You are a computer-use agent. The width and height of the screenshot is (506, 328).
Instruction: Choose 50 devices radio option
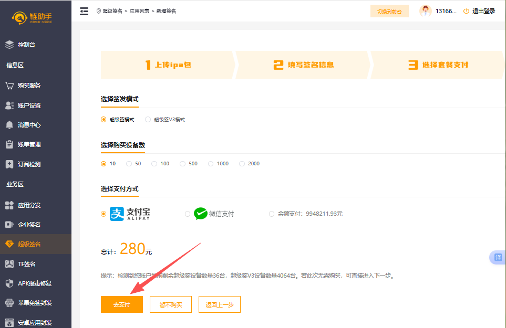pyautogui.click(x=129, y=164)
